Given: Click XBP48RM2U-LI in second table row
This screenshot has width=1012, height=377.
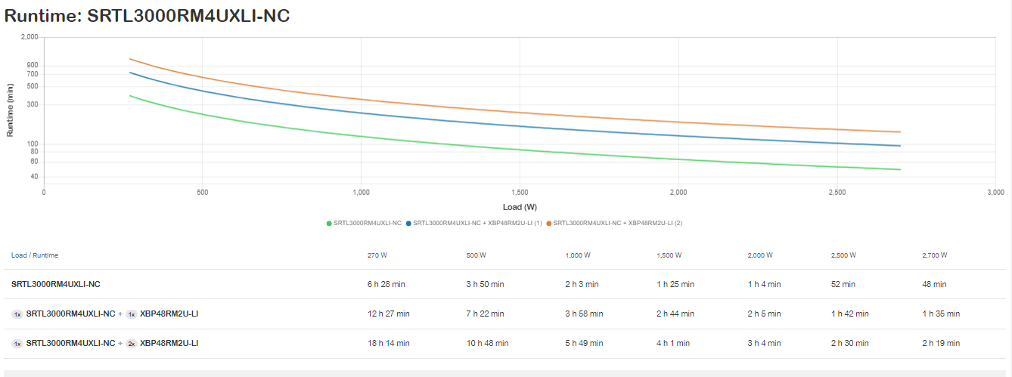Looking at the screenshot, I should (x=169, y=314).
